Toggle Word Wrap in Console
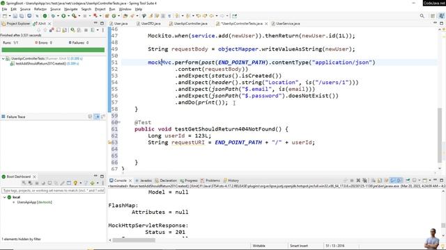Screen dimensions: 446x250 386,181
